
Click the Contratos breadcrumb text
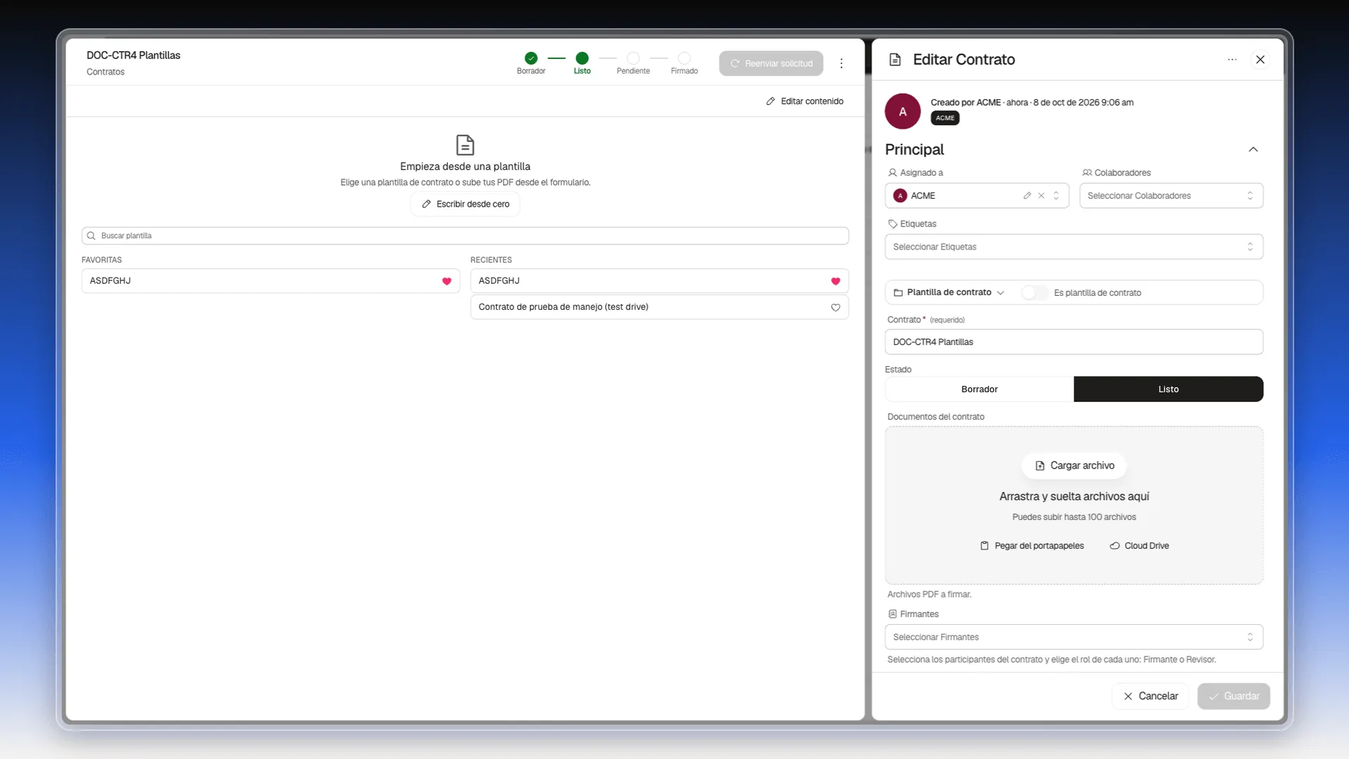coord(105,72)
